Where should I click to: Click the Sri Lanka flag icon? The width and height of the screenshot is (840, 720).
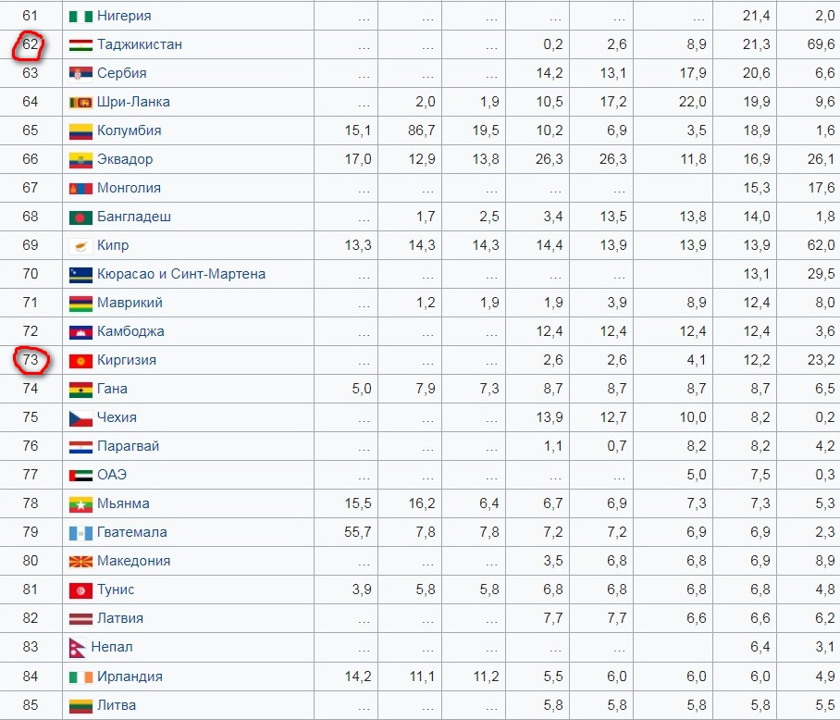point(80,102)
